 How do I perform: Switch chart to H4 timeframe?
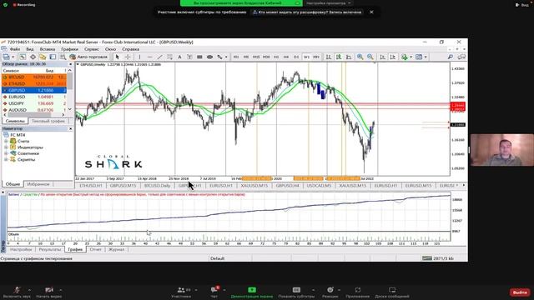coord(286,57)
